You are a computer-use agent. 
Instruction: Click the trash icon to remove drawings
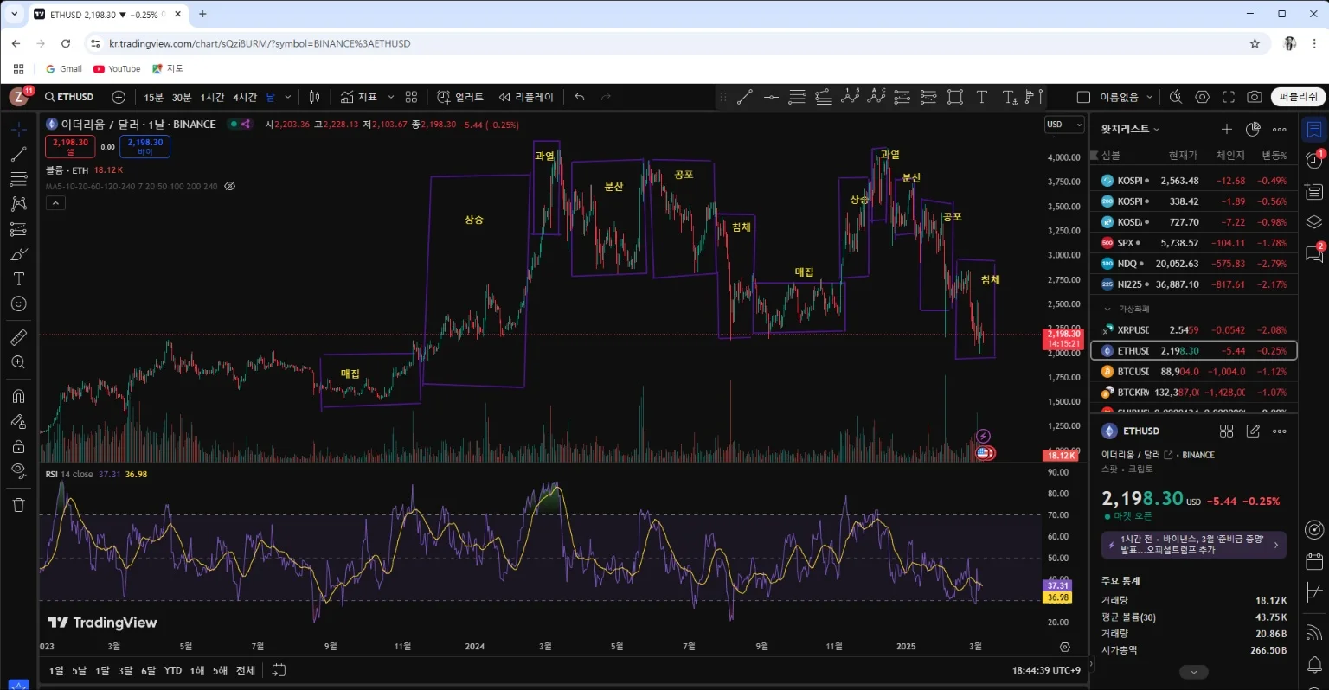click(18, 505)
